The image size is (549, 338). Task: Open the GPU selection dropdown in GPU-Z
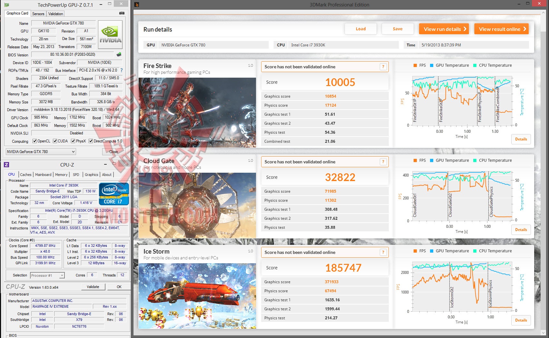[x=41, y=152]
